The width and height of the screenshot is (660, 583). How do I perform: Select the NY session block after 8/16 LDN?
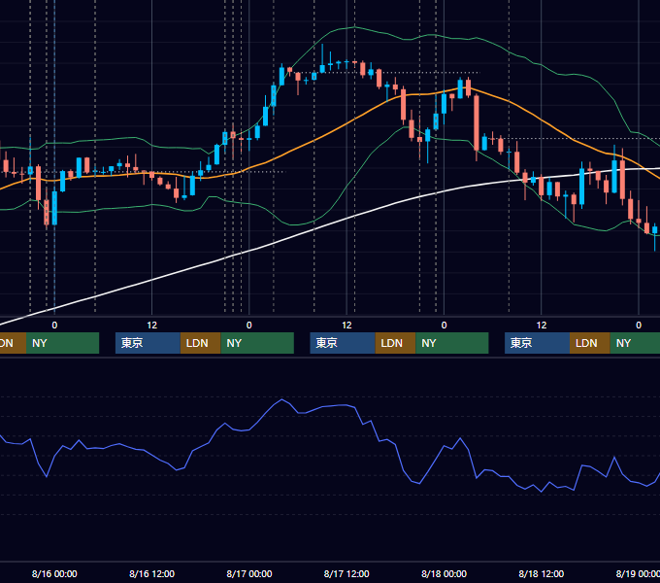tap(257, 343)
